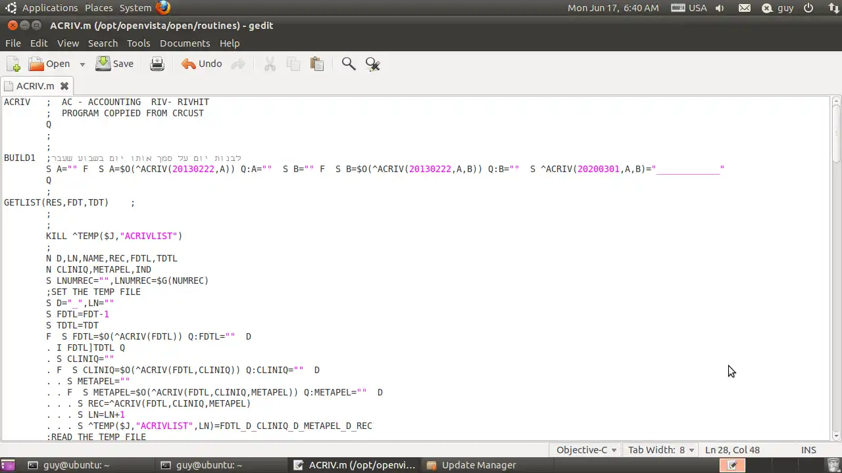
Task: Open the System panel menu
Action: [x=136, y=8]
